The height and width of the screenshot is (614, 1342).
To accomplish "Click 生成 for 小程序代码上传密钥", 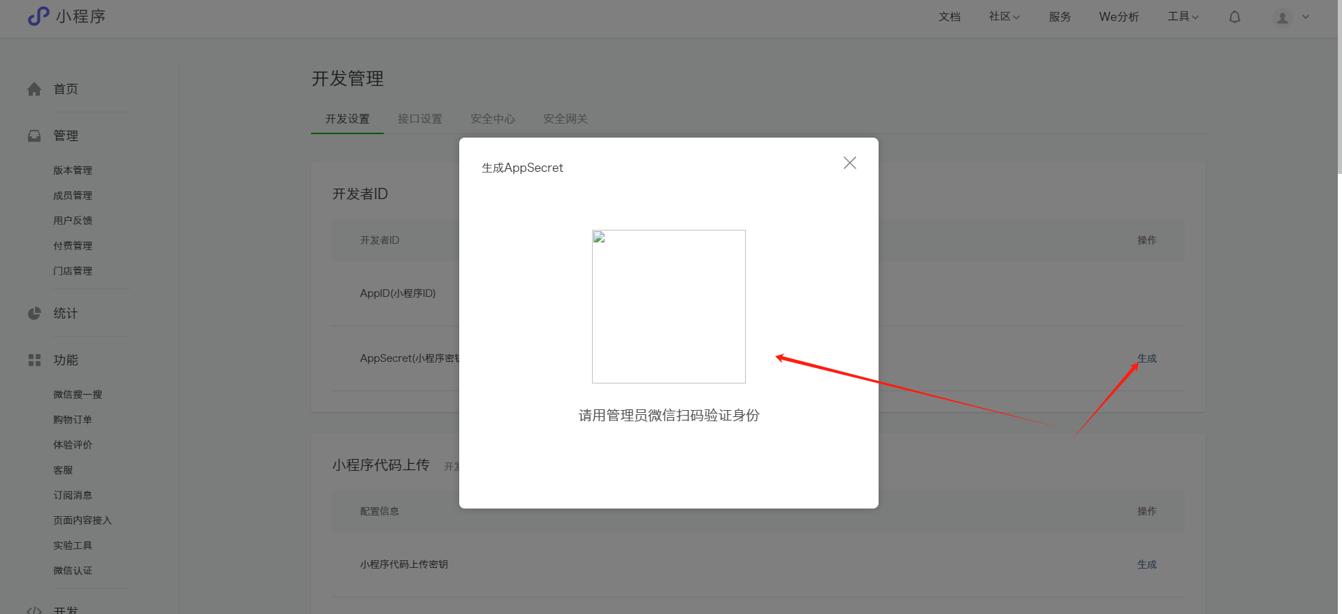I will [1147, 564].
